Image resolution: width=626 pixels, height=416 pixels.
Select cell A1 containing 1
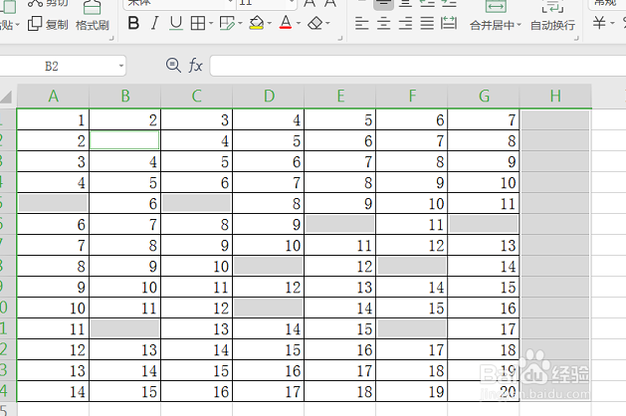click(x=53, y=119)
